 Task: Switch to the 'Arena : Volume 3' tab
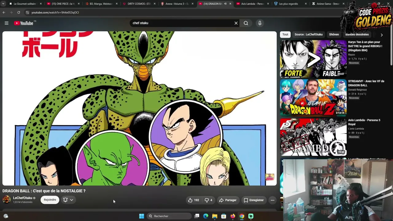(x=177, y=4)
